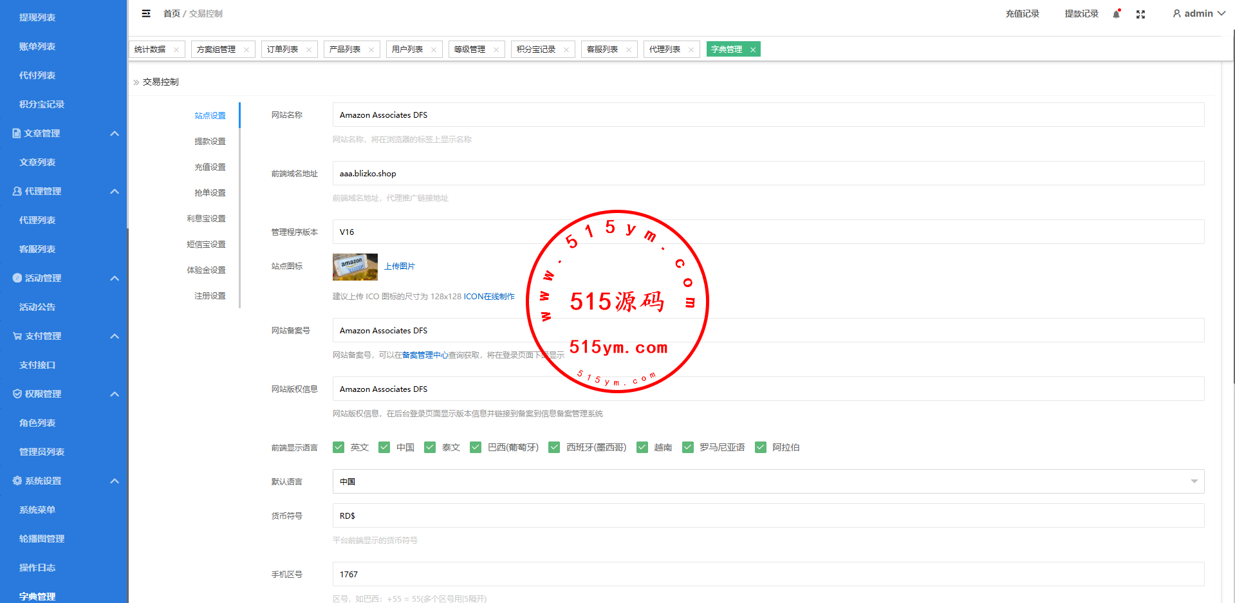Open the ICON在线制作 link

tap(489, 297)
